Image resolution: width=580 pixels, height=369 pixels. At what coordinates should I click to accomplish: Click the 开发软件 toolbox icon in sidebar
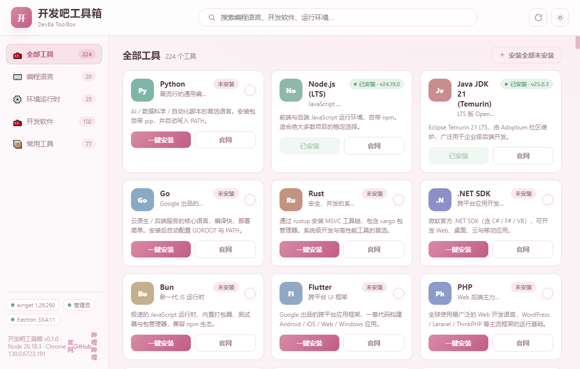[x=17, y=123]
